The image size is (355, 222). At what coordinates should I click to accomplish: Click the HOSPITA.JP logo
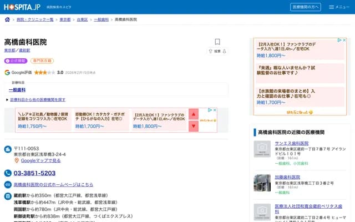click(22, 7)
